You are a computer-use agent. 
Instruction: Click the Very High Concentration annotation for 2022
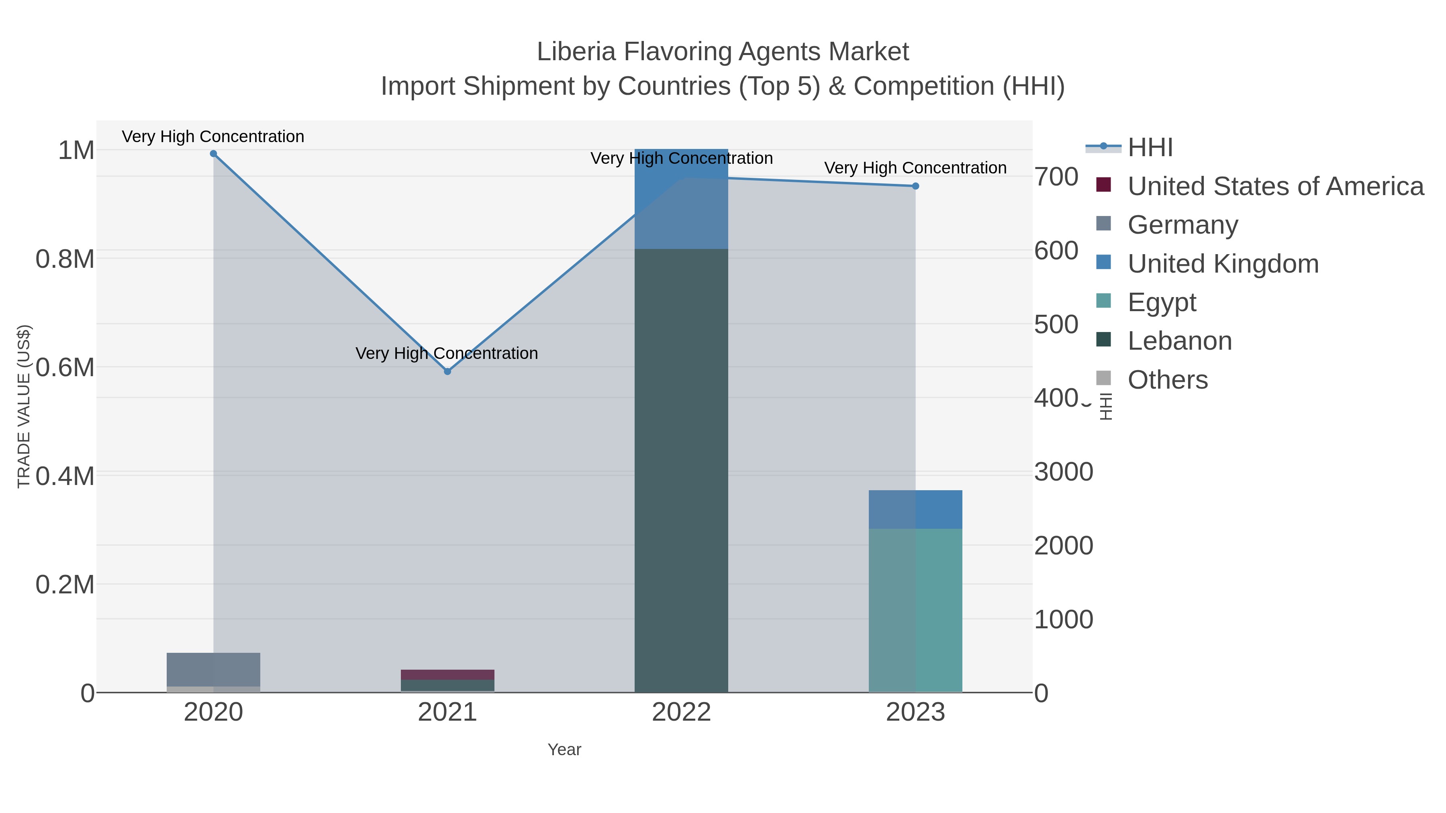tap(682, 158)
